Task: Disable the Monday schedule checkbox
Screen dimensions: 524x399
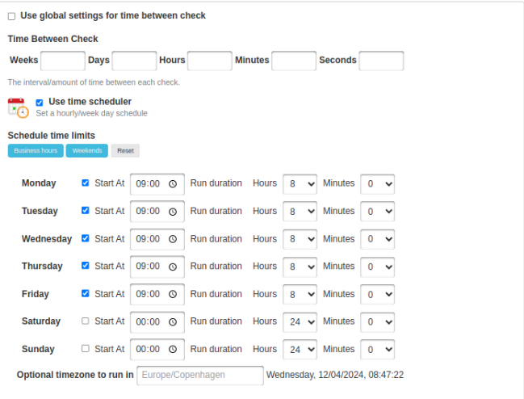Action: coord(86,183)
